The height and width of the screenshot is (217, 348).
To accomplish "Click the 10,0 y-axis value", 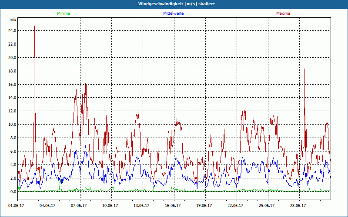I will click(13, 125).
